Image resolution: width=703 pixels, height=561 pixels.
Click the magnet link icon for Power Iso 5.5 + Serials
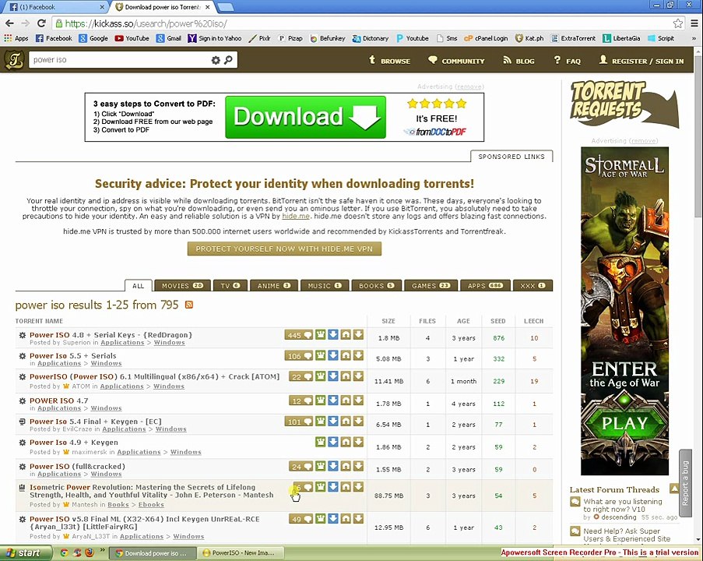pyautogui.click(x=346, y=355)
